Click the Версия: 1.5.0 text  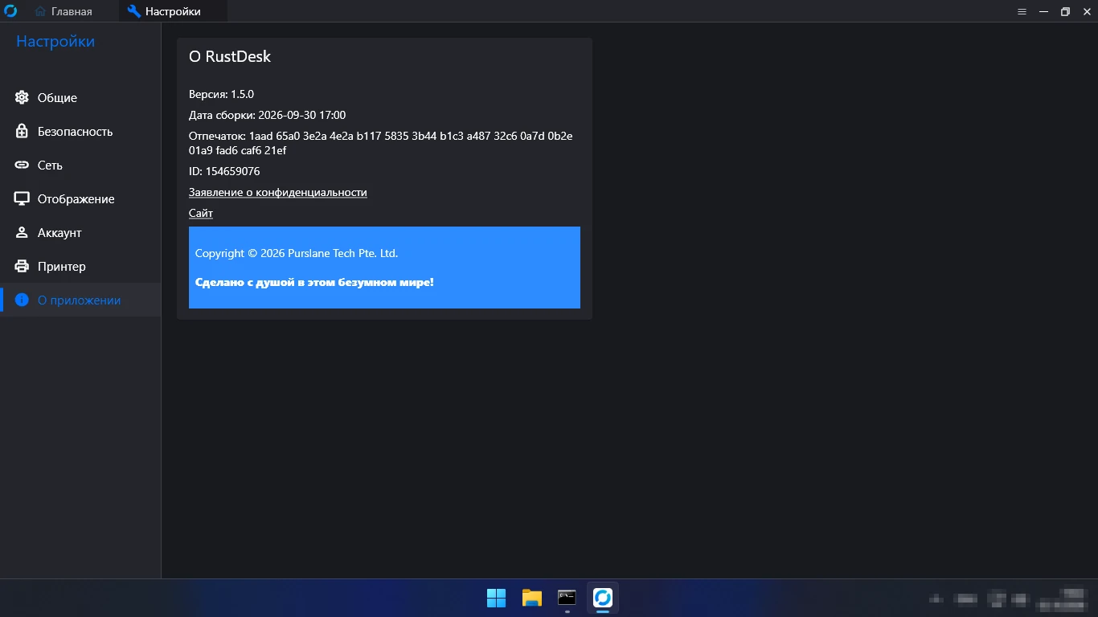point(221,95)
